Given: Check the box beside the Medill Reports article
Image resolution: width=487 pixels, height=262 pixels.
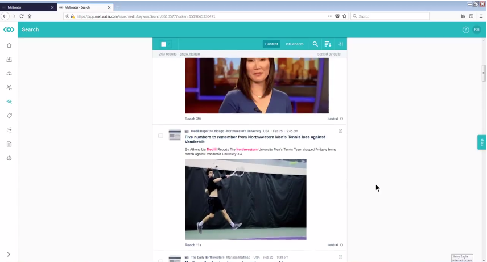Looking at the screenshot, I should (x=160, y=136).
